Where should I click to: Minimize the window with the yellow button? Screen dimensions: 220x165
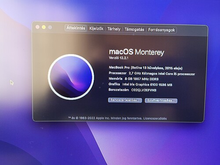44,27
